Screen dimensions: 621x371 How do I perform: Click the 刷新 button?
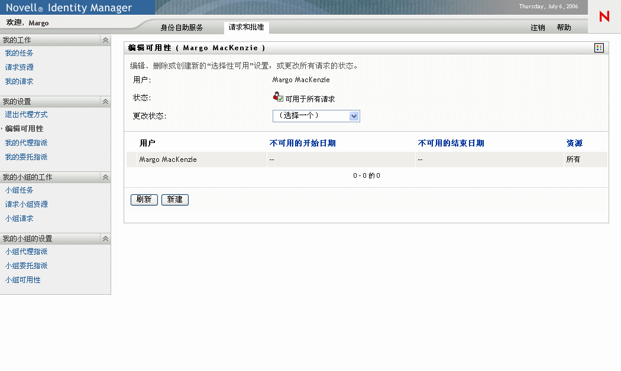point(144,200)
